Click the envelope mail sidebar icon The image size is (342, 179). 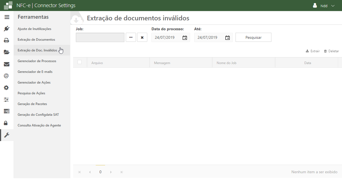coord(7,64)
